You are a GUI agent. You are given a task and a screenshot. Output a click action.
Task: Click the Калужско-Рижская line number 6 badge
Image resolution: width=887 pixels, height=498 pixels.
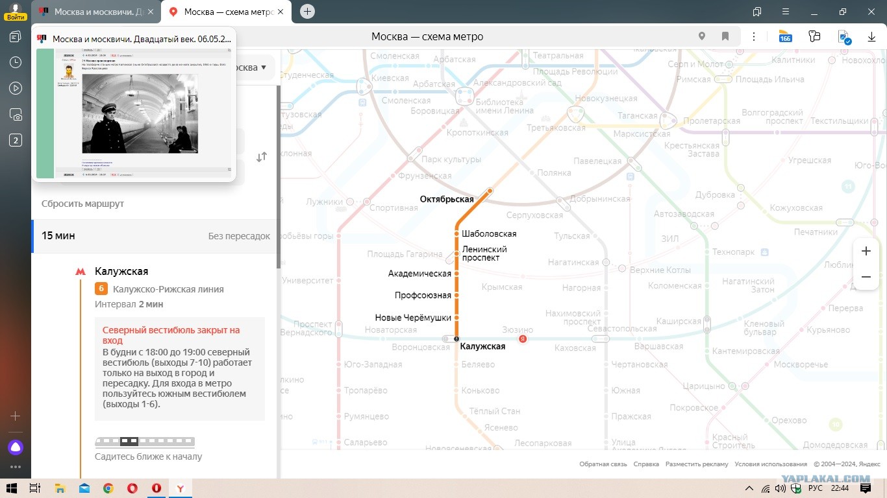(x=101, y=289)
